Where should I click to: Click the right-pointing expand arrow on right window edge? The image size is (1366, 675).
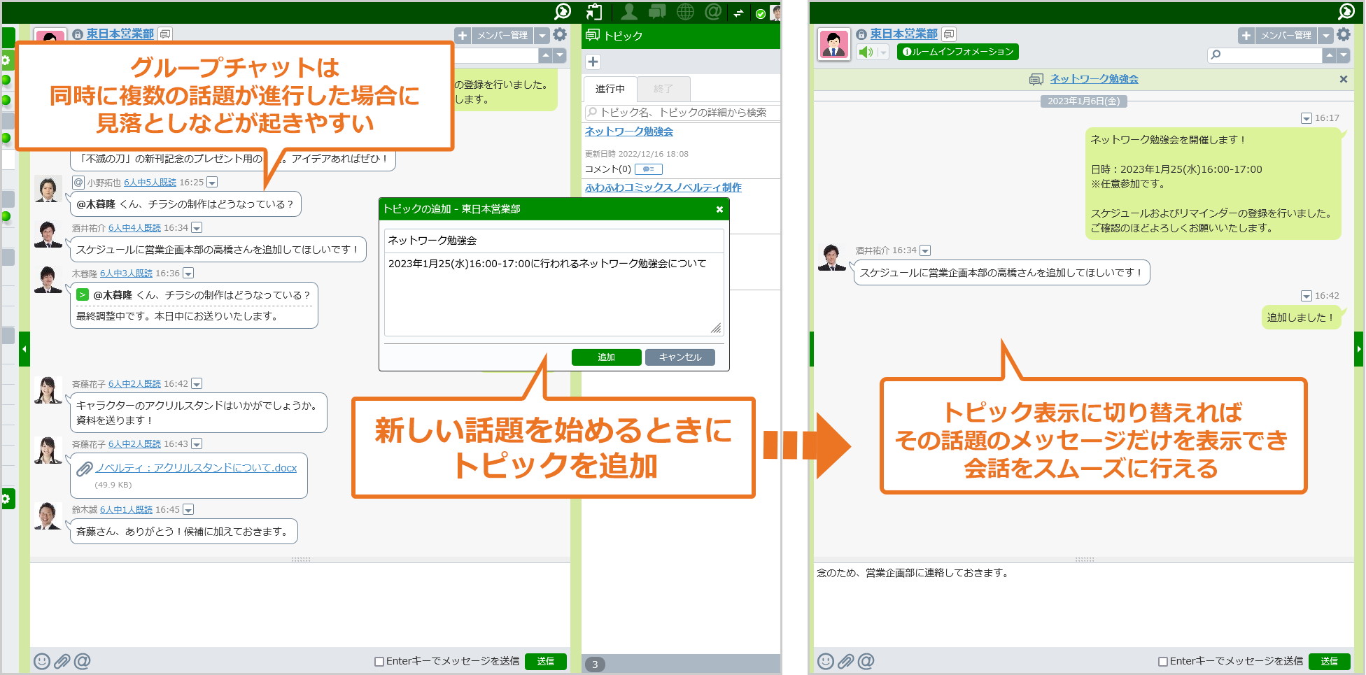coord(1359,349)
